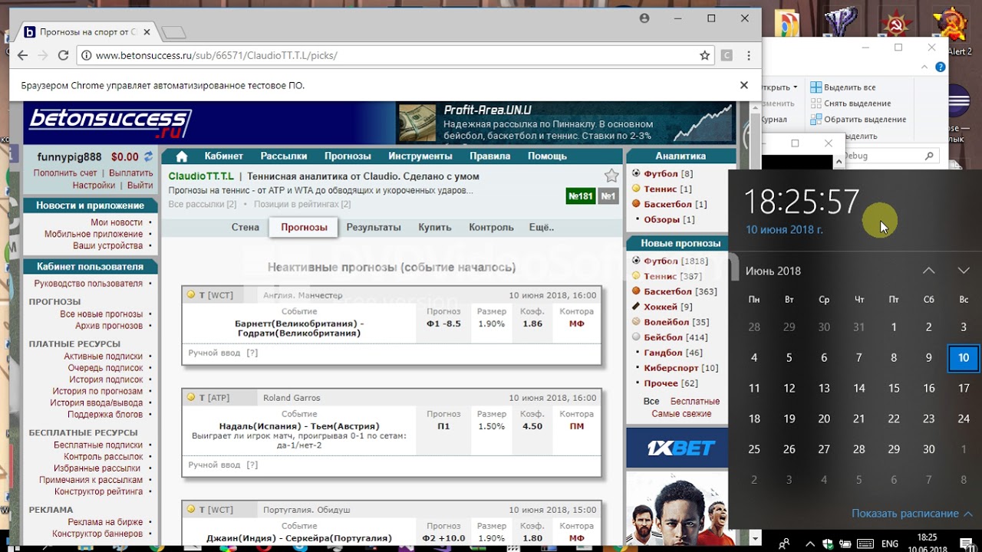Open help [?] beside Ручной ввод in Надаль pick
982x552 pixels.
pyautogui.click(x=252, y=465)
